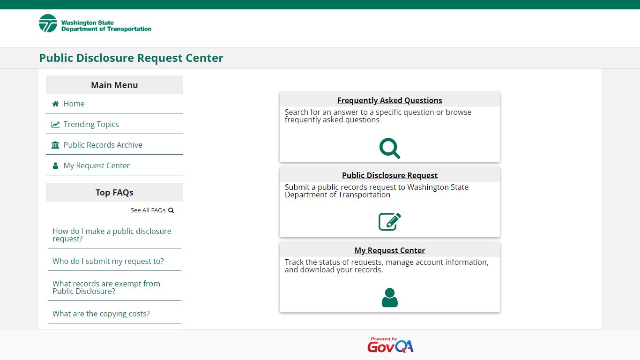Click the Home house icon

pos(55,104)
